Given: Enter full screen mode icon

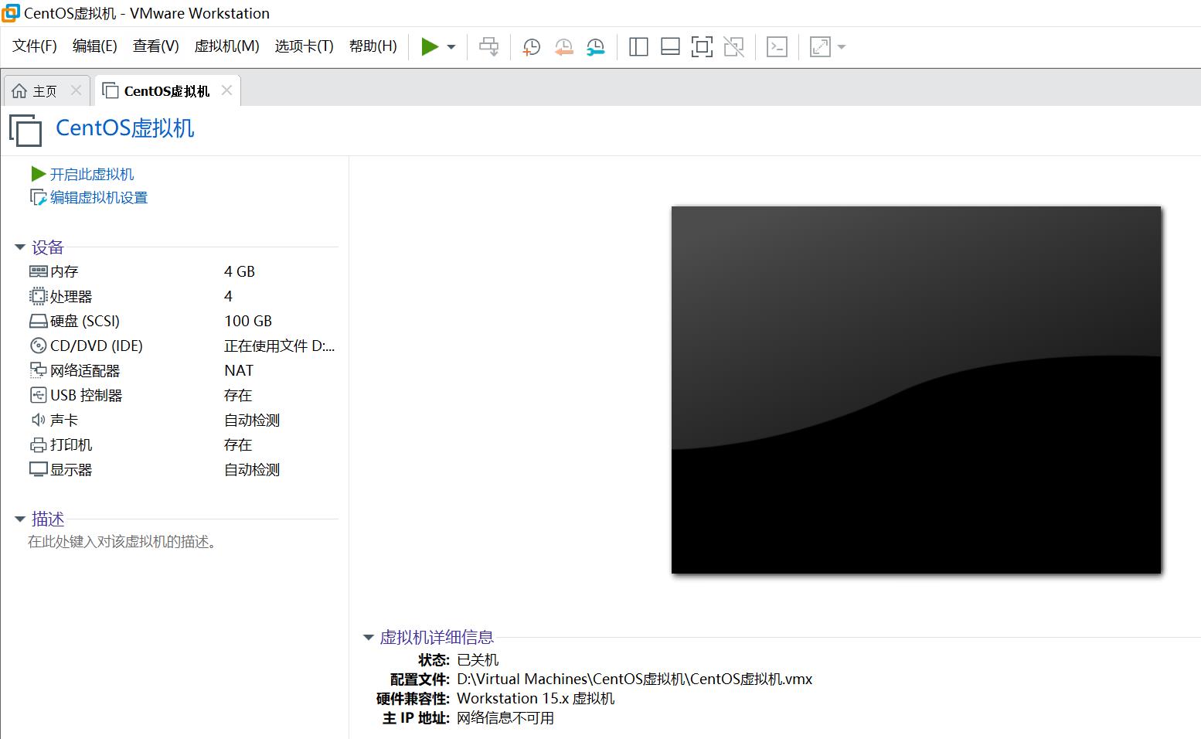Looking at the screenshot, I should tap(702, 47).
